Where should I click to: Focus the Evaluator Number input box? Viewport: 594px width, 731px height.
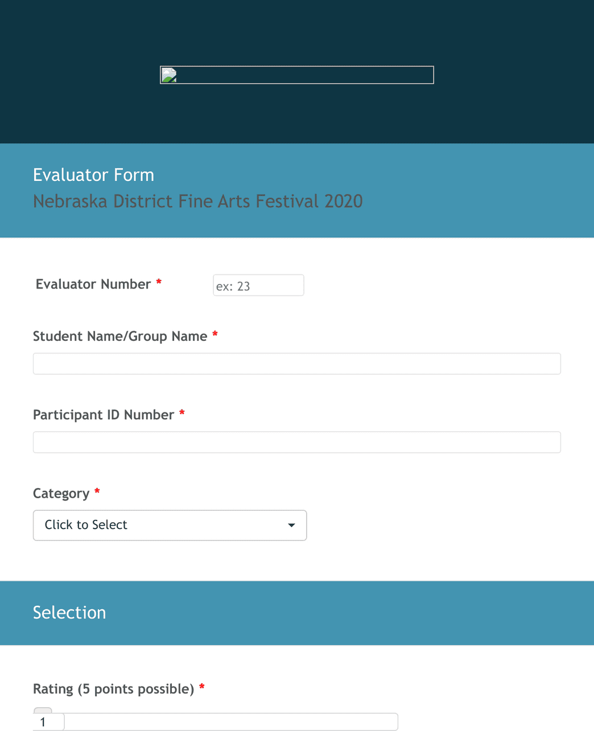pyautogui.click(x=258, y=286)
